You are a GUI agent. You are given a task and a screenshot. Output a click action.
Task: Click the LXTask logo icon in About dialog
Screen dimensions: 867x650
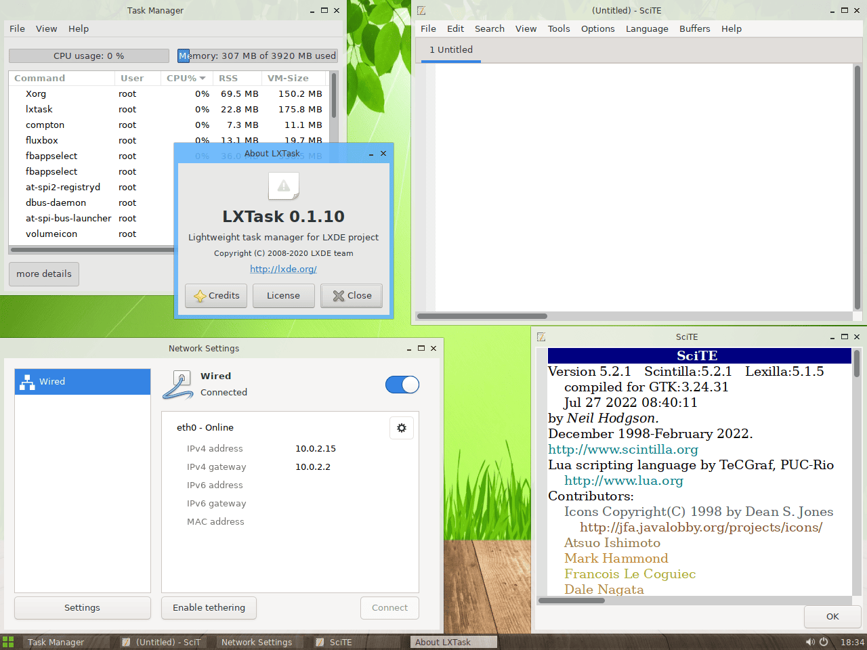tap(284, 186)
